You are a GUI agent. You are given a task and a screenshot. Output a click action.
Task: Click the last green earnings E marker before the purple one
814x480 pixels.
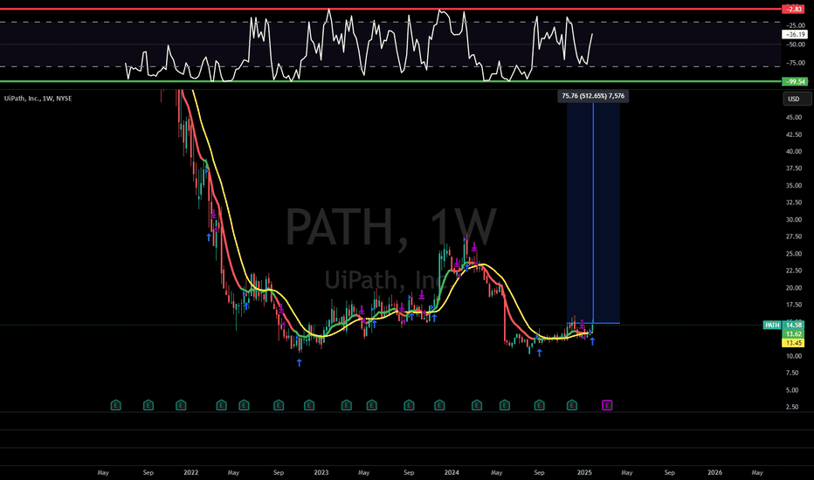click(571, 405)
